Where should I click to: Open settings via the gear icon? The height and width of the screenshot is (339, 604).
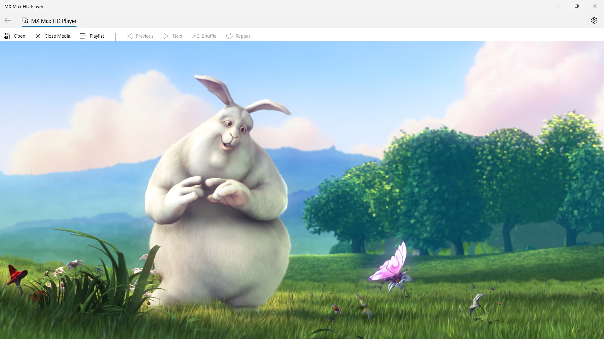(x=594, y=20)
